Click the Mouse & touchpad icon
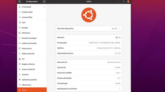 pos(20,38)
